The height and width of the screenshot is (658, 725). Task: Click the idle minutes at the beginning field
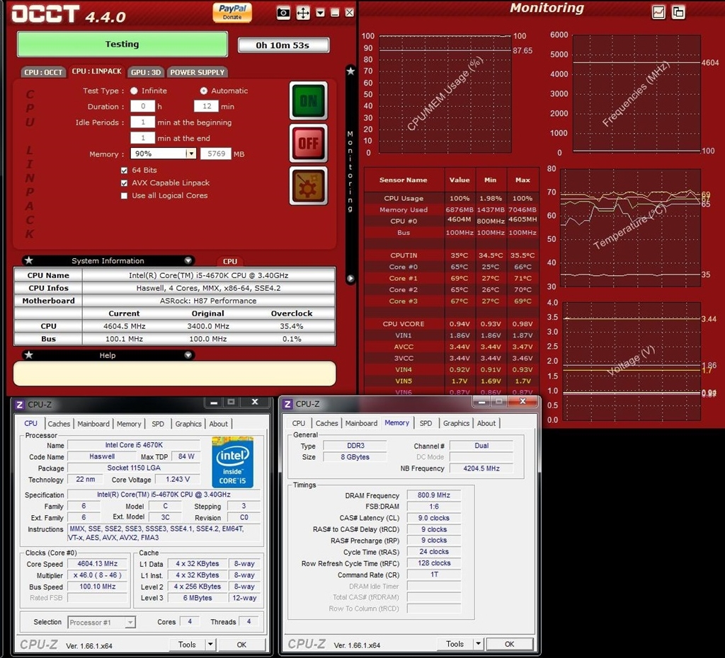point(142,122)
